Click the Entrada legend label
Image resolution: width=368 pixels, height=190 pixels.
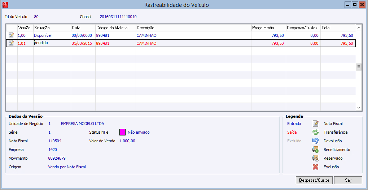[294, 124]
